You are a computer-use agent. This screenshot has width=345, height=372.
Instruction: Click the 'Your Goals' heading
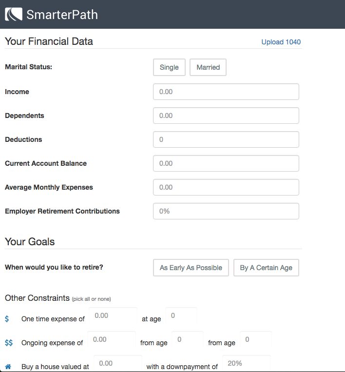point(30,241)
